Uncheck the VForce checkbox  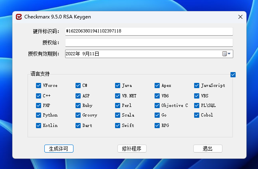pos(38,85)
